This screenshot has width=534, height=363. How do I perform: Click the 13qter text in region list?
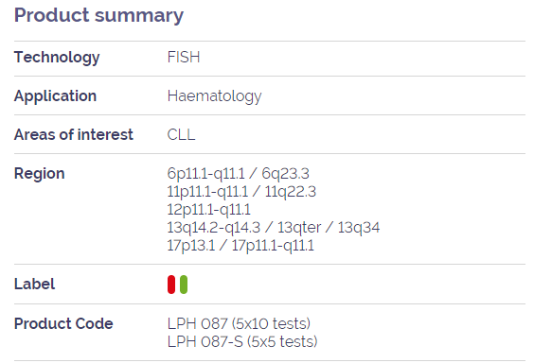click(x=299, y=228)
